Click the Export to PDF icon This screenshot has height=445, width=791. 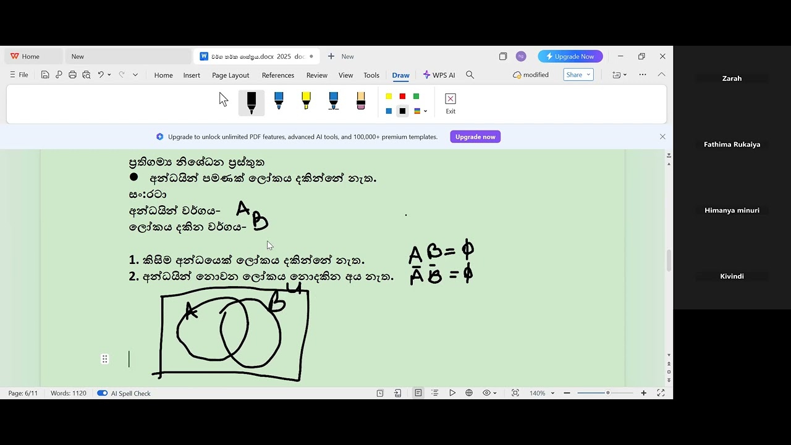click(x=59, y=75)
